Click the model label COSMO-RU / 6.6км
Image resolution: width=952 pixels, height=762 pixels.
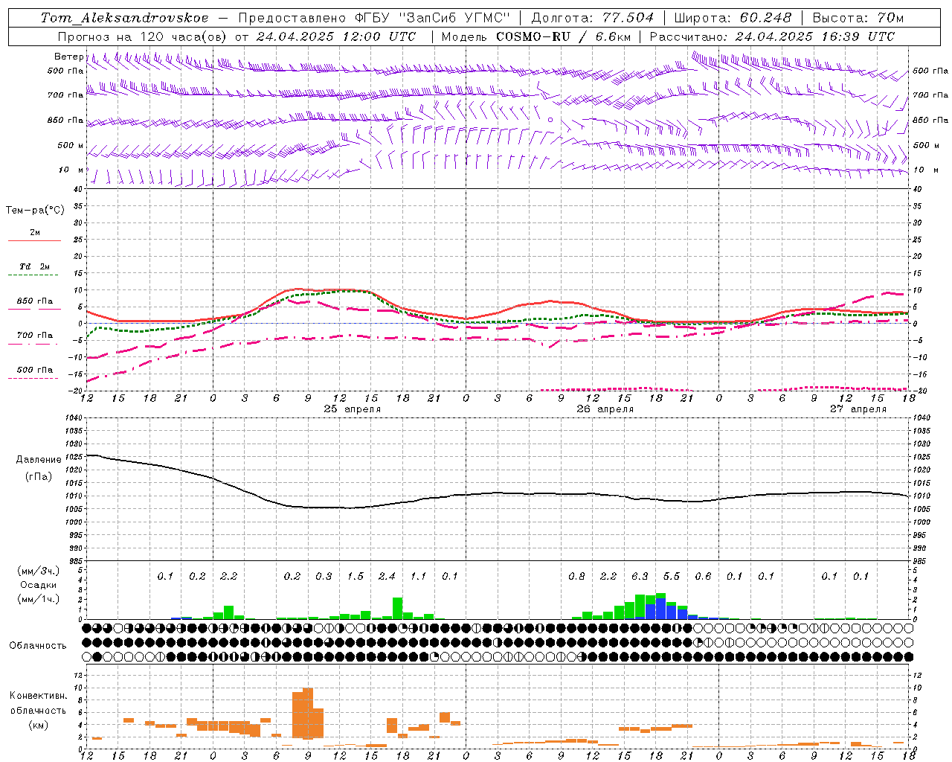[x=564, y=36]
